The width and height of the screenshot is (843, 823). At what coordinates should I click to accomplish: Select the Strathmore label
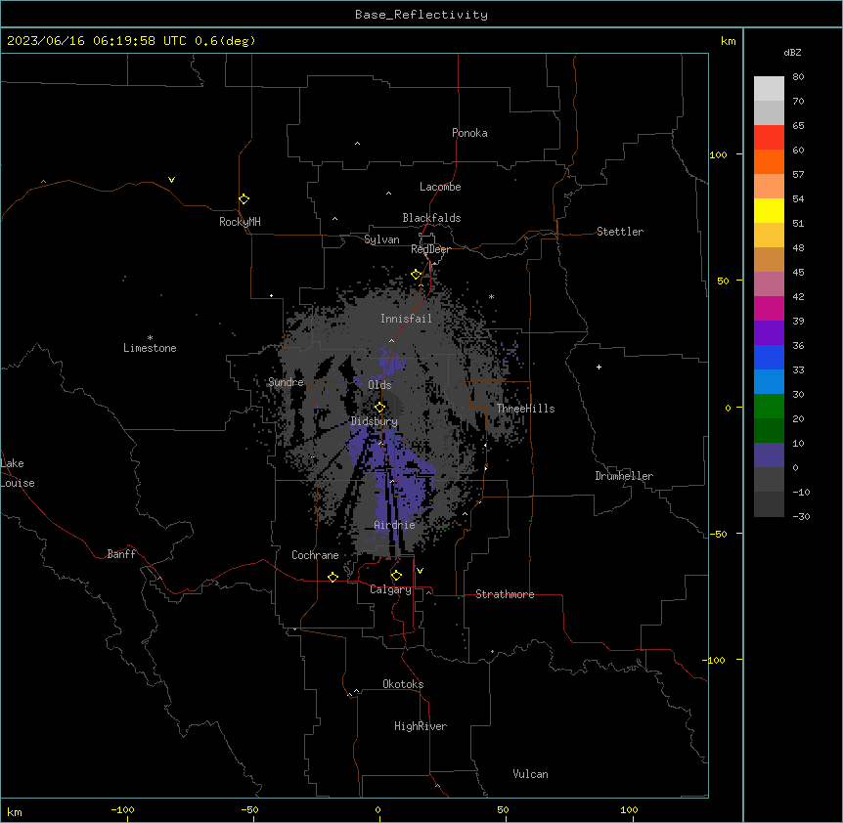[505, 594]
